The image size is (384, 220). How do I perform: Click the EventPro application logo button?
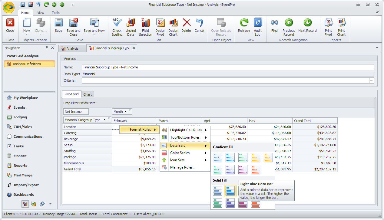(9, 7)
